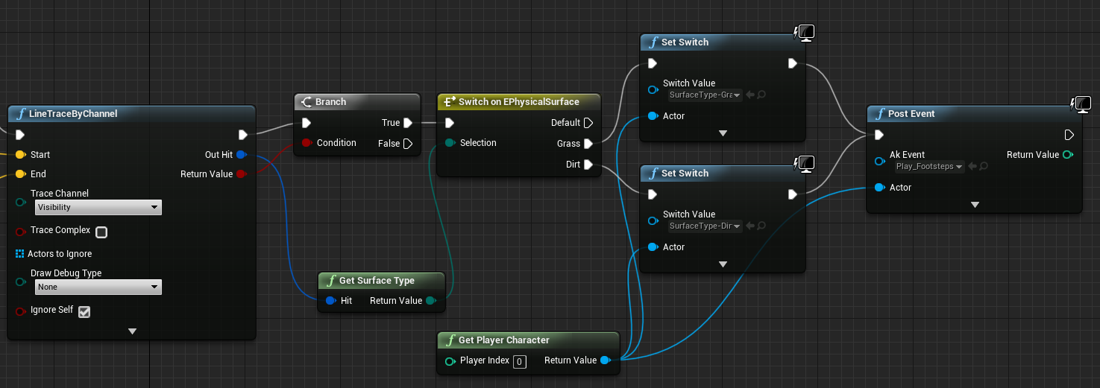Image resolution: width=1100 pixels, height=388 pixels.
Task: Click the Actor pin on the Dirt Set Switch node
Action: tap(653, 247)
